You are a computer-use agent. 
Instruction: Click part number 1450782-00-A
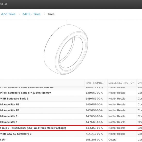click(x=94, y=99)
